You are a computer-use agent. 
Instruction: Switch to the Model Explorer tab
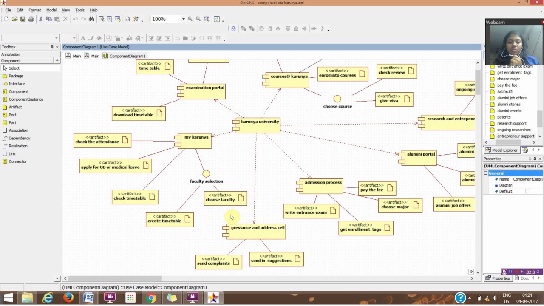501,150
